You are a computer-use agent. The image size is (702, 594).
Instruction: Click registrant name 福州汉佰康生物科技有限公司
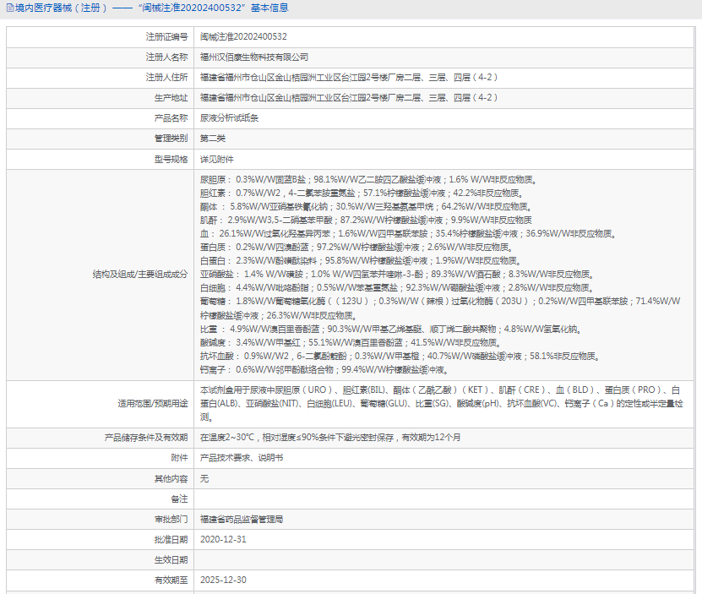[253, 57]
